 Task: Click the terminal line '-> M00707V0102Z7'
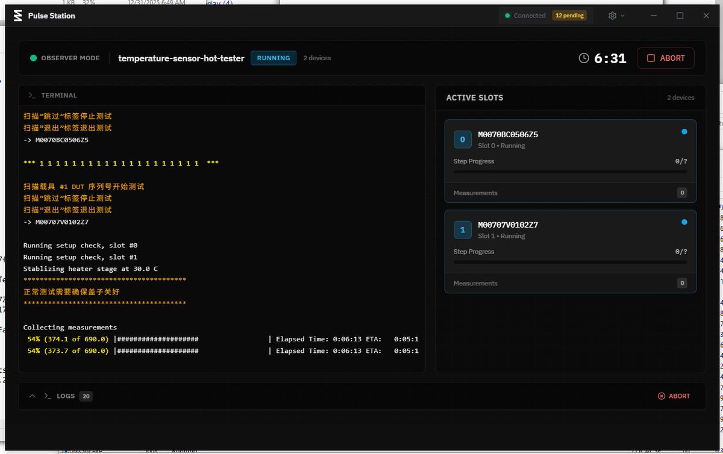click(56, 222)
